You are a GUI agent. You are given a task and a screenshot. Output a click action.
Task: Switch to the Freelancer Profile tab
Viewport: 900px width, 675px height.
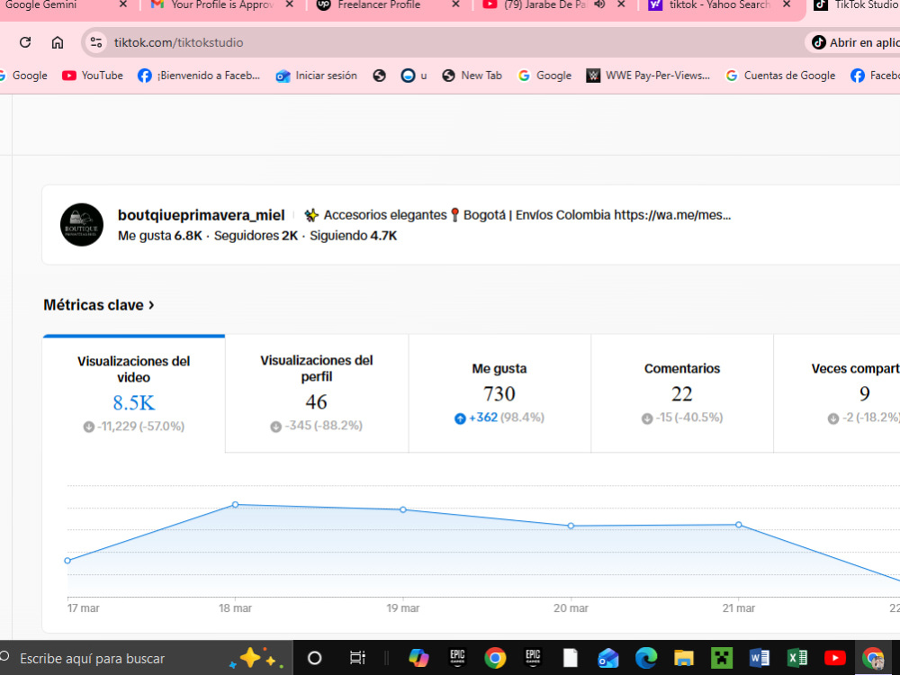coord(379,4)
